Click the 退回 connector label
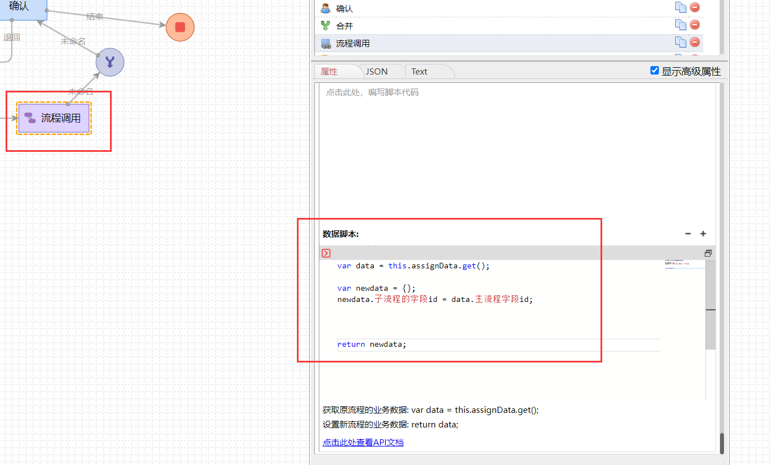Screen dimensions: 770x465 pyautogui.click(x=11, y=38)
